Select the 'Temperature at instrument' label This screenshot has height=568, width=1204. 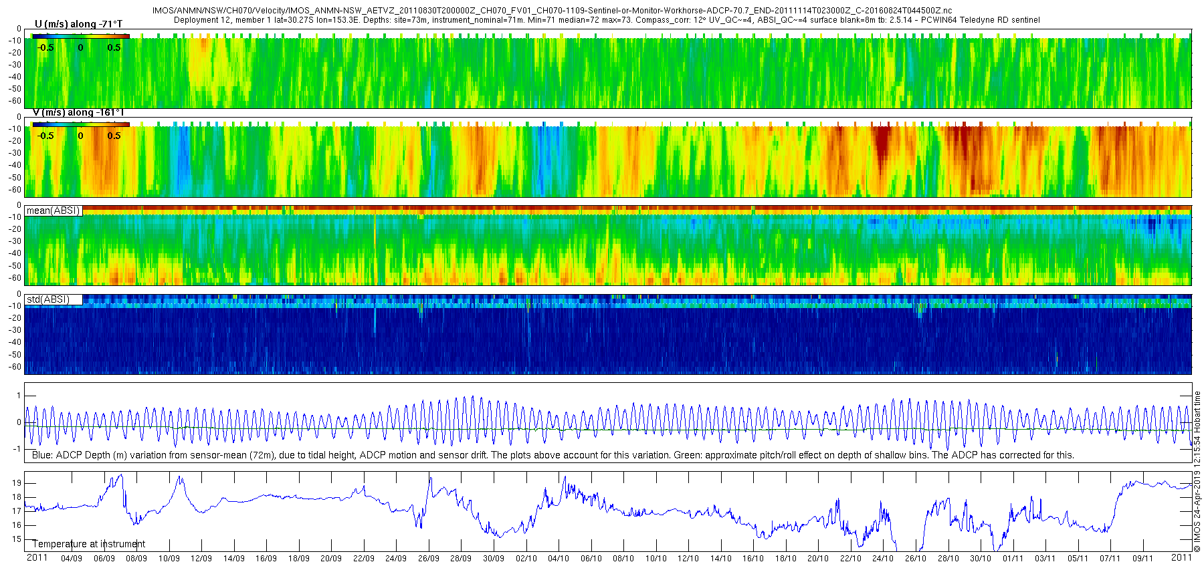point(89,544)
